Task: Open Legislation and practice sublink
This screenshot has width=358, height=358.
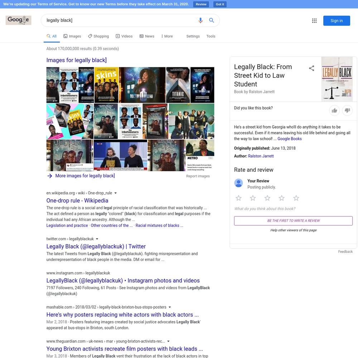Action: click(x=67, y=225)
